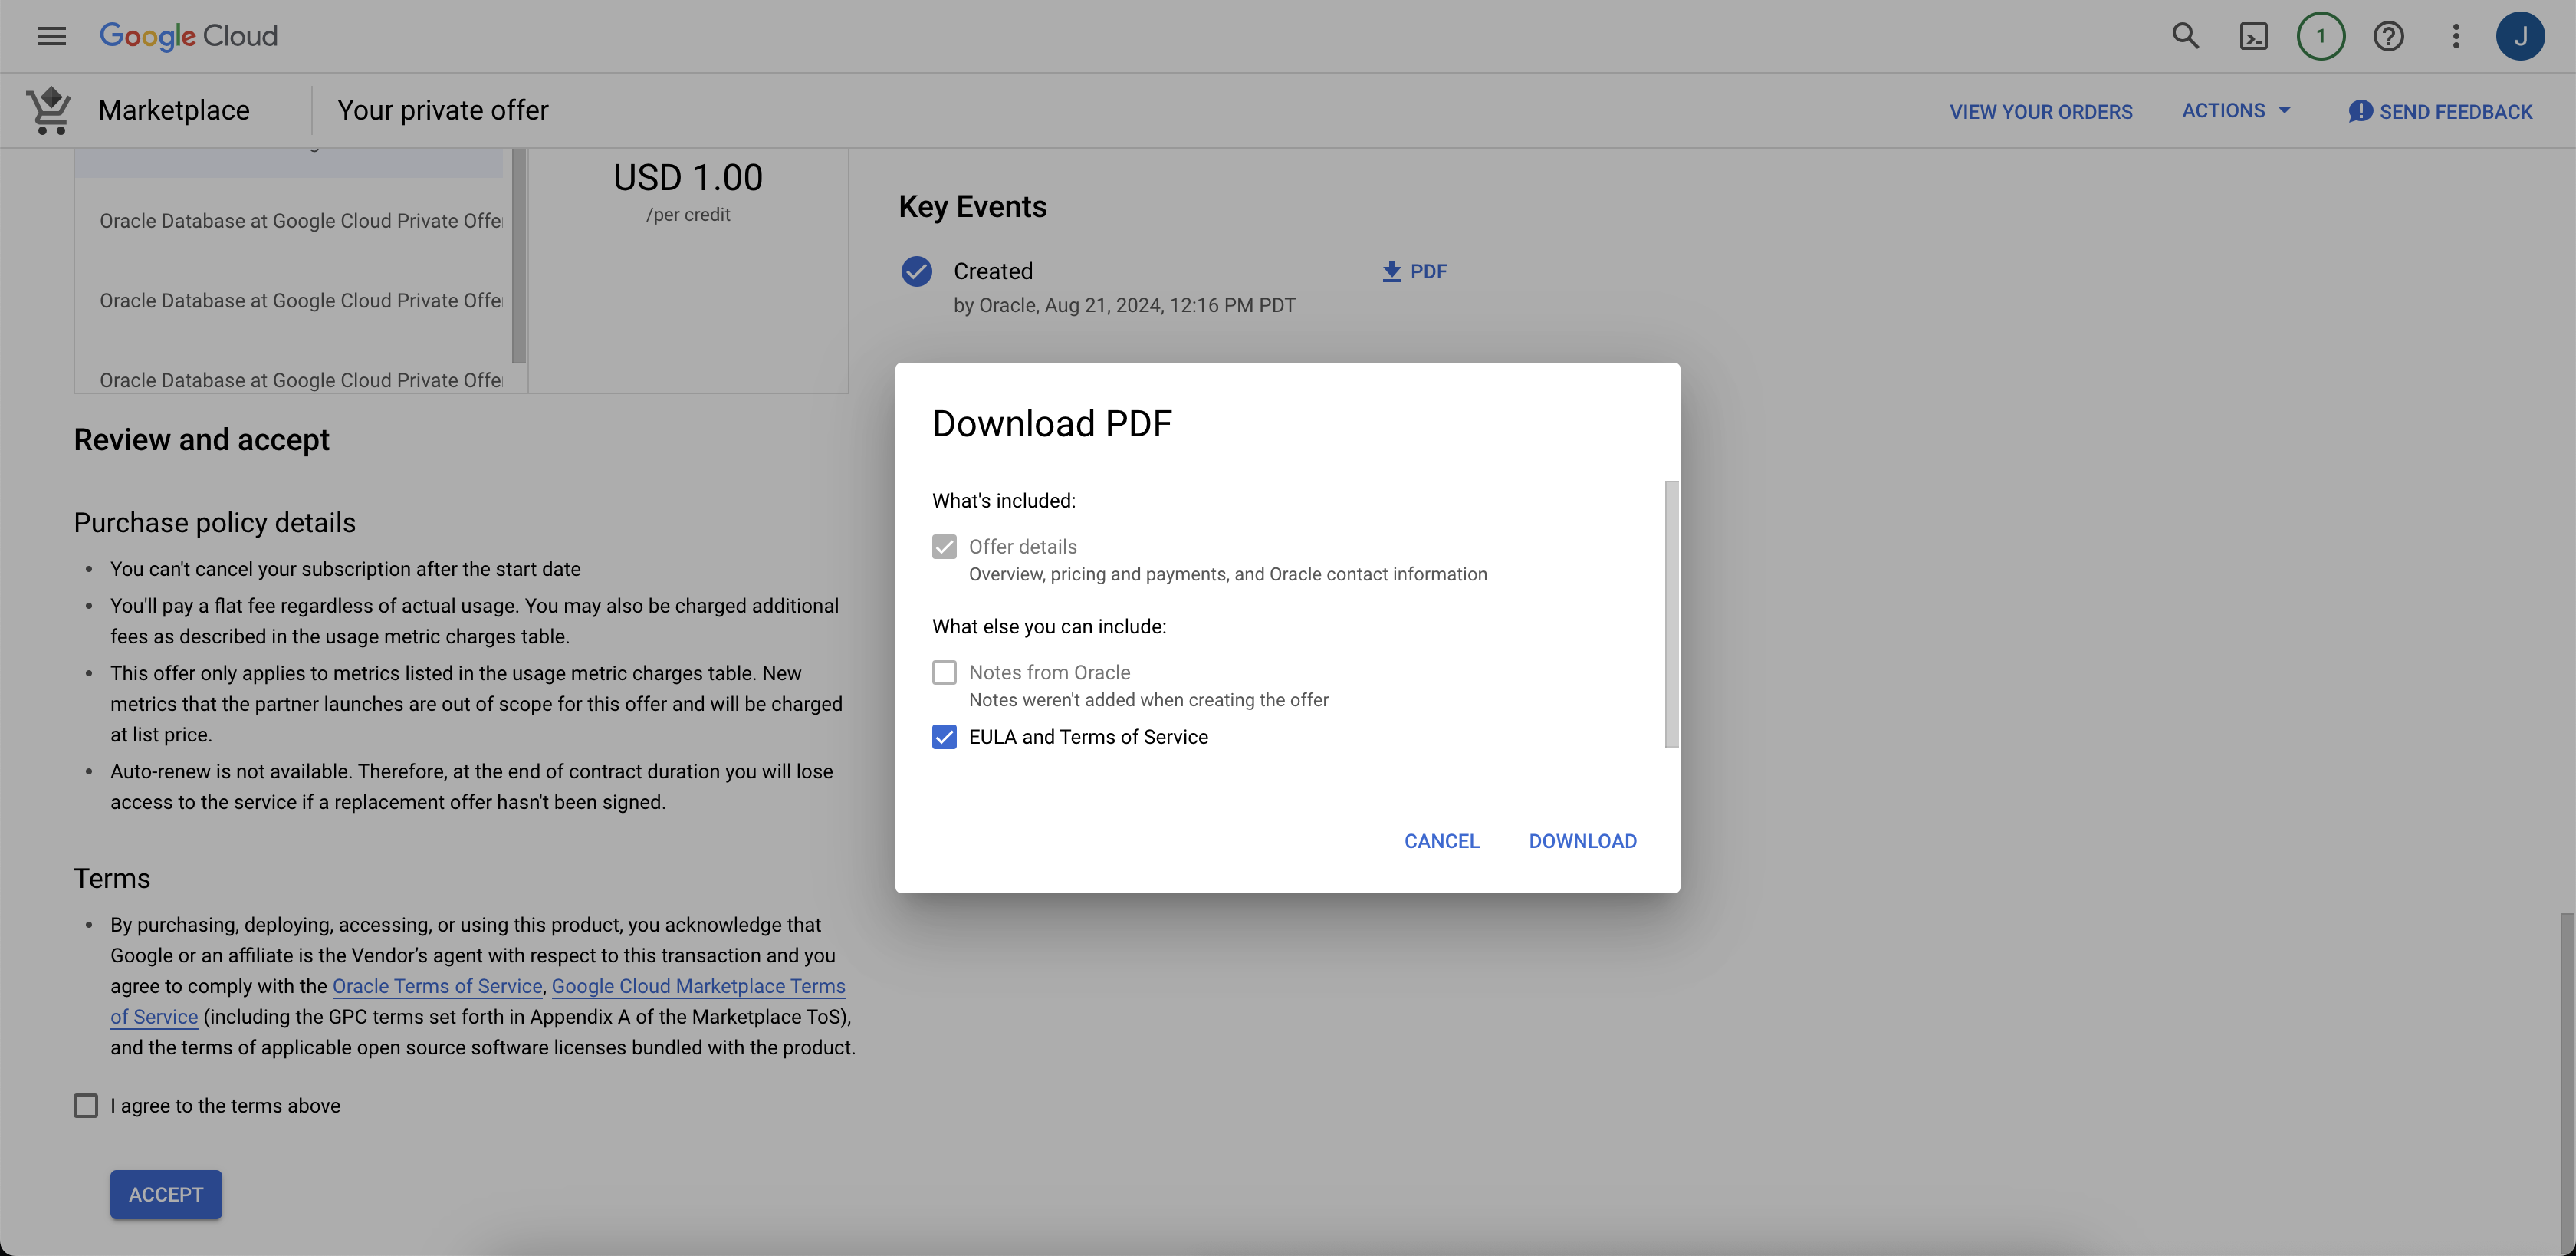2576x1256 pixels.
Task: Click the Send Feedback exclamation icon
Action: [2361, 111]
